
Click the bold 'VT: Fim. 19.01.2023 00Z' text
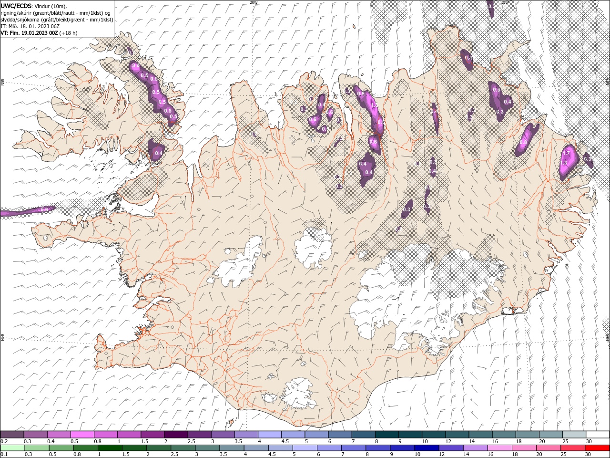point(29,33)
